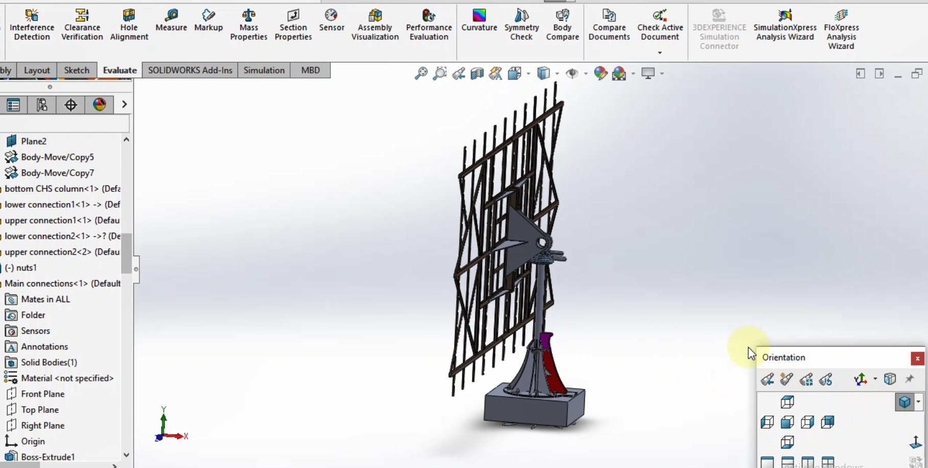Click the feature tree vertical scrollbar thumb

126,254
